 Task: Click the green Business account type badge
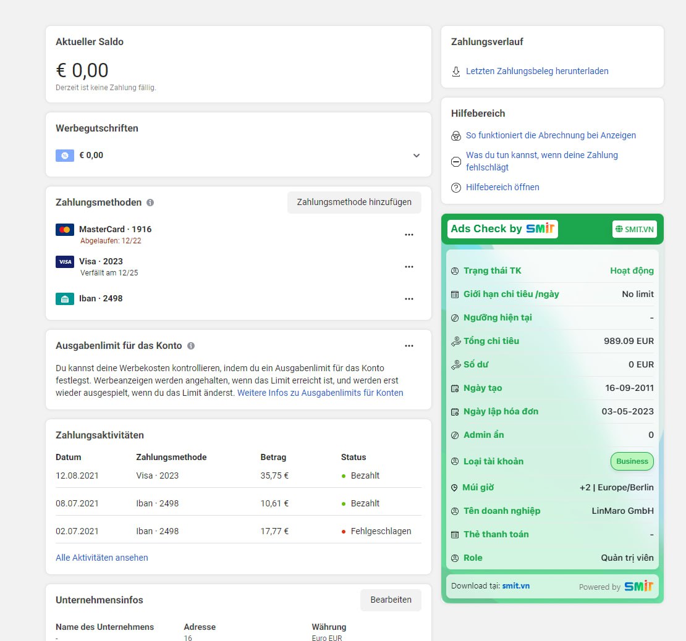point(632,461)
